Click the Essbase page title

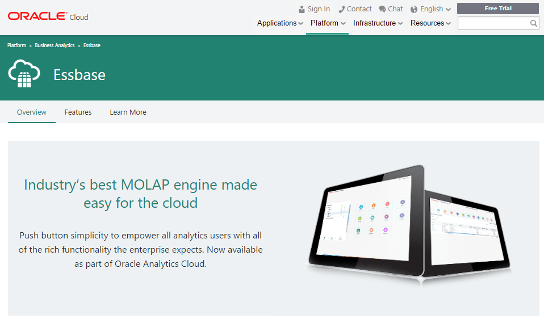[79, 75]
